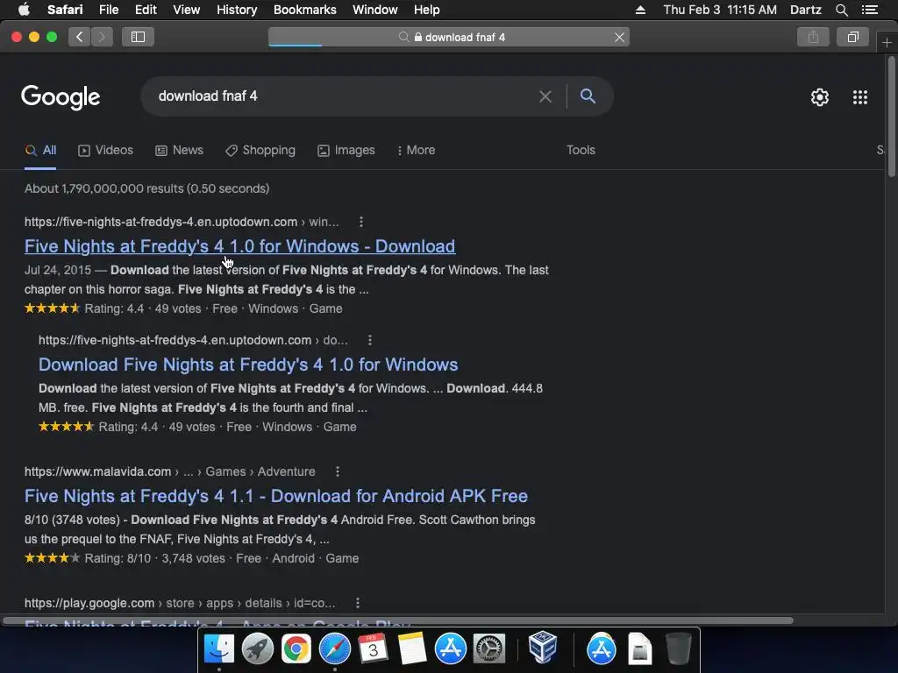Viewport: 898px width, 673px height.
Task: Launch Google Chrome from the Dock
Action: click(x=296, y=648)
